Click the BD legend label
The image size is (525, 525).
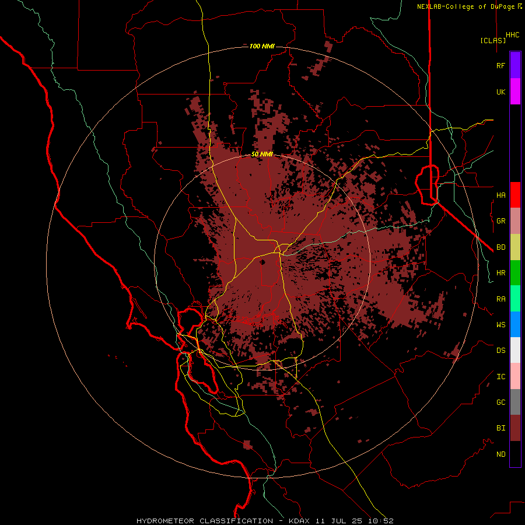(x=501, y=247)
